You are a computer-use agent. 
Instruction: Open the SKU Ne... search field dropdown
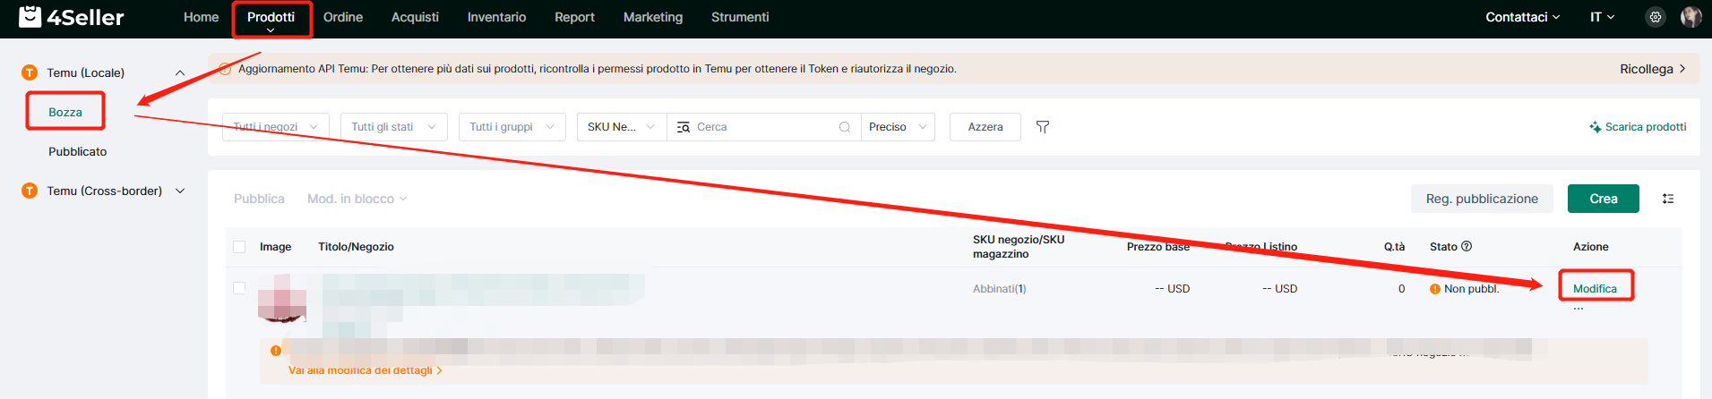point(622,127)
